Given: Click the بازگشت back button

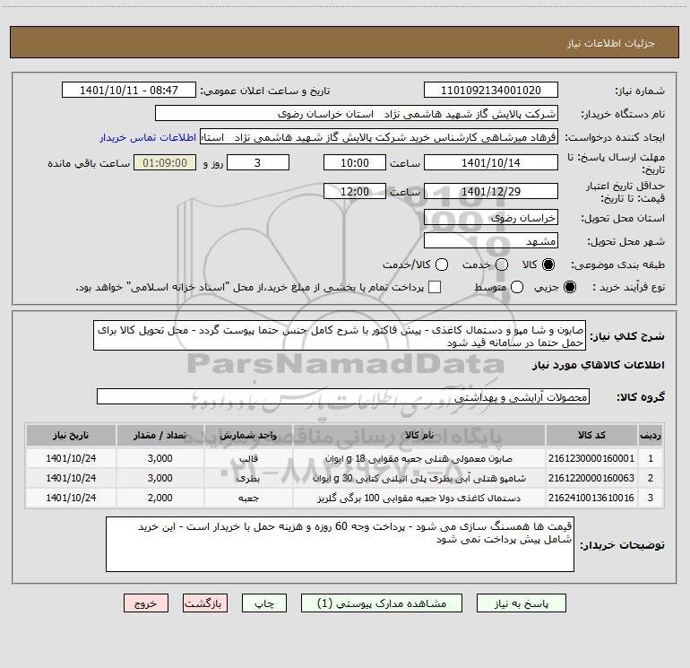Looking at the screenshot, I should (206, 604).
